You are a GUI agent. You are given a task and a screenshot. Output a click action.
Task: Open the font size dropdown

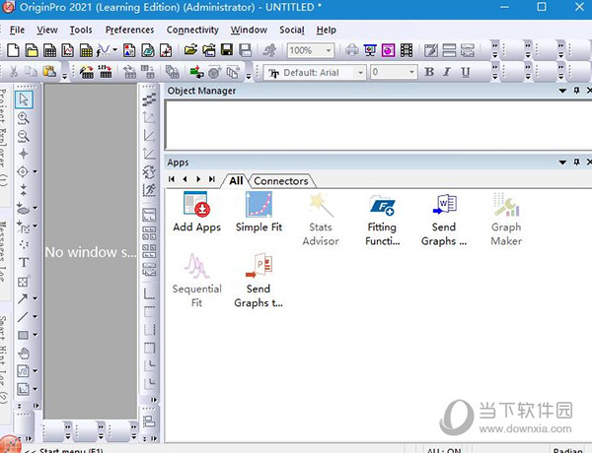[411, 72]
